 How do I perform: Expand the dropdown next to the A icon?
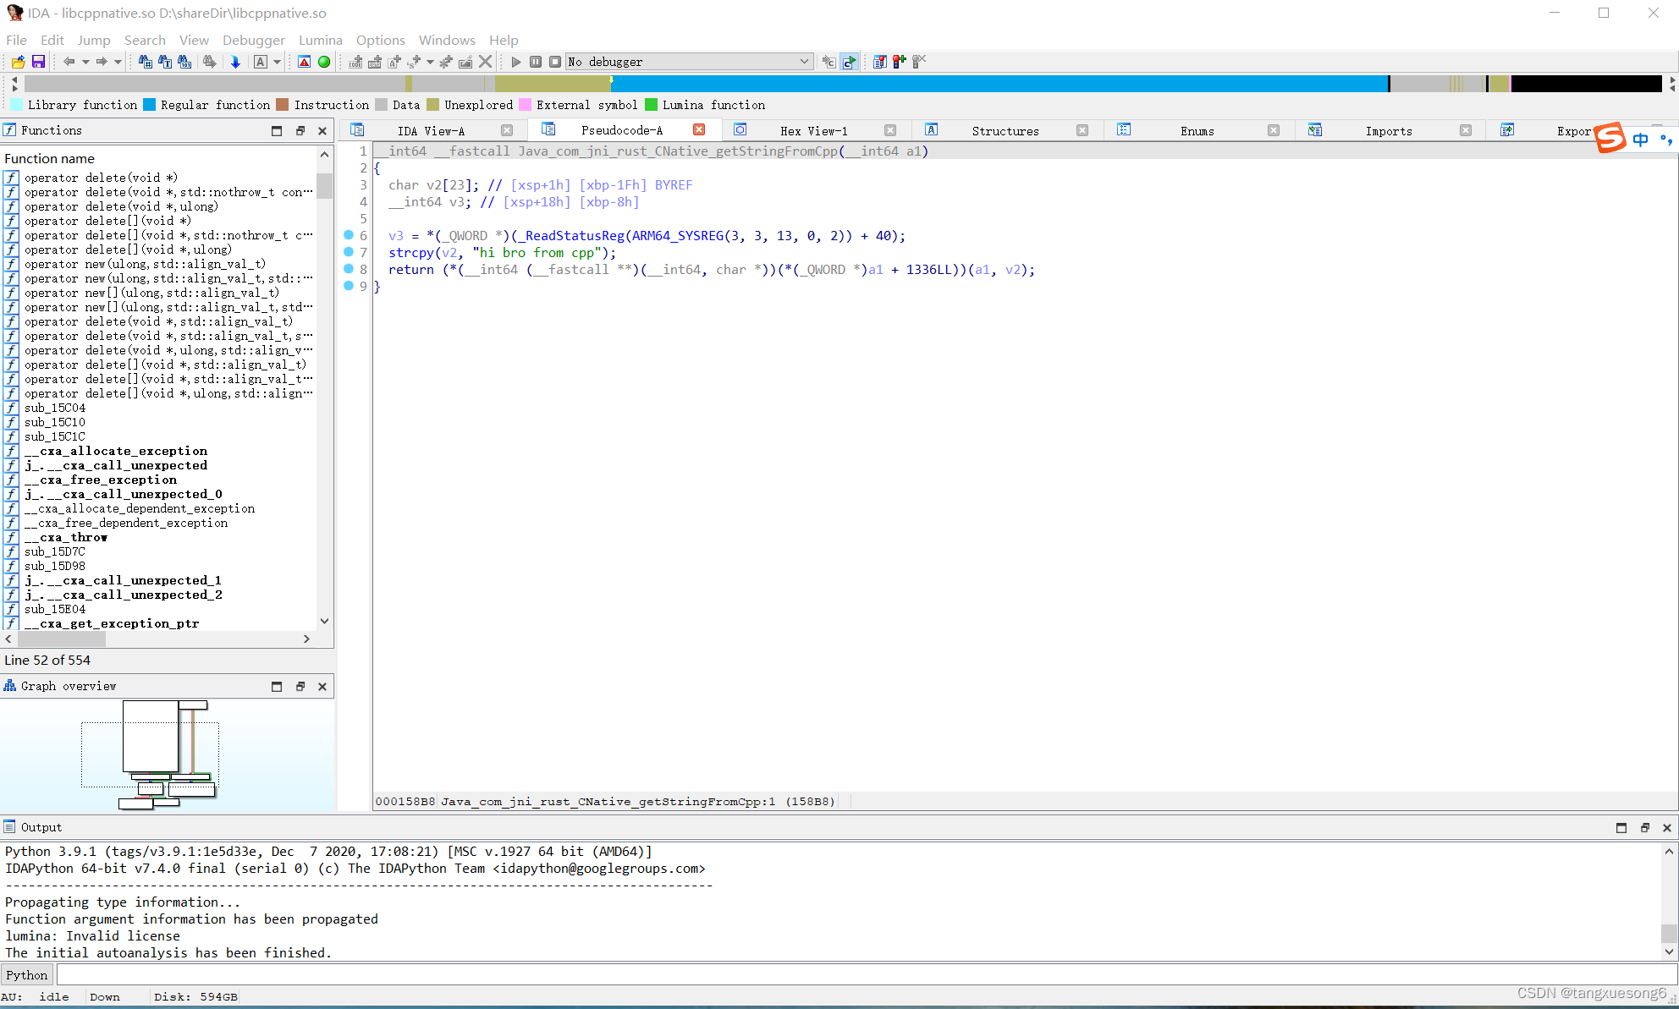(277, 62)
